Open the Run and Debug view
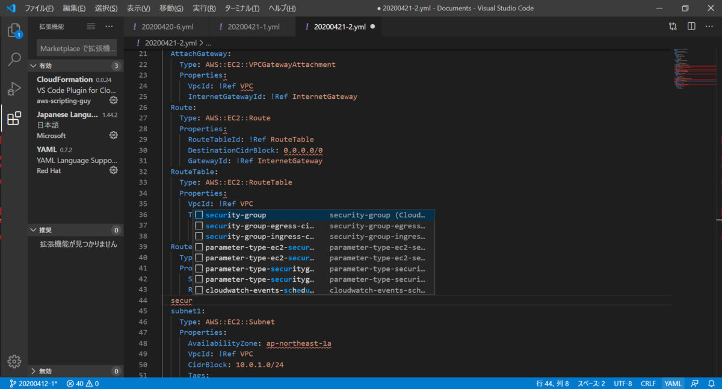This screenshot has width=722, height=389. pos(14,89)
